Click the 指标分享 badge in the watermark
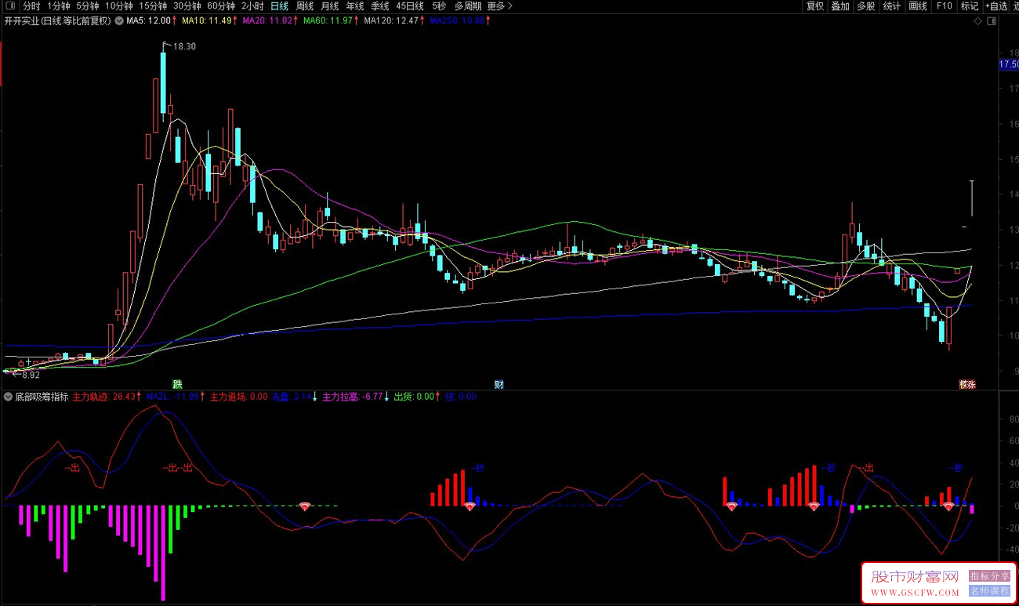Image resolution: width=1019 pixels, height=606 pixels. (989, 576)
